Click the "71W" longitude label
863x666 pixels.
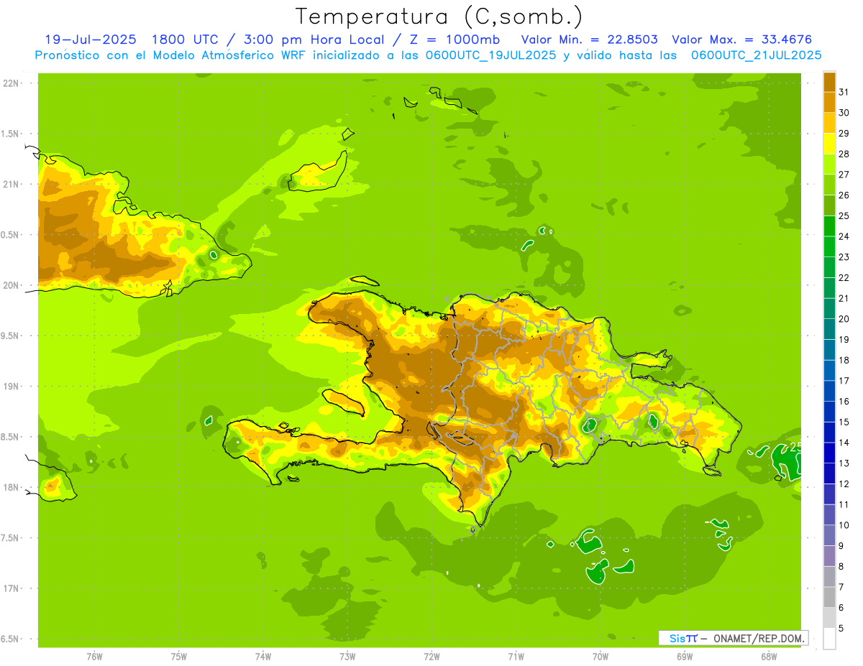516,657
